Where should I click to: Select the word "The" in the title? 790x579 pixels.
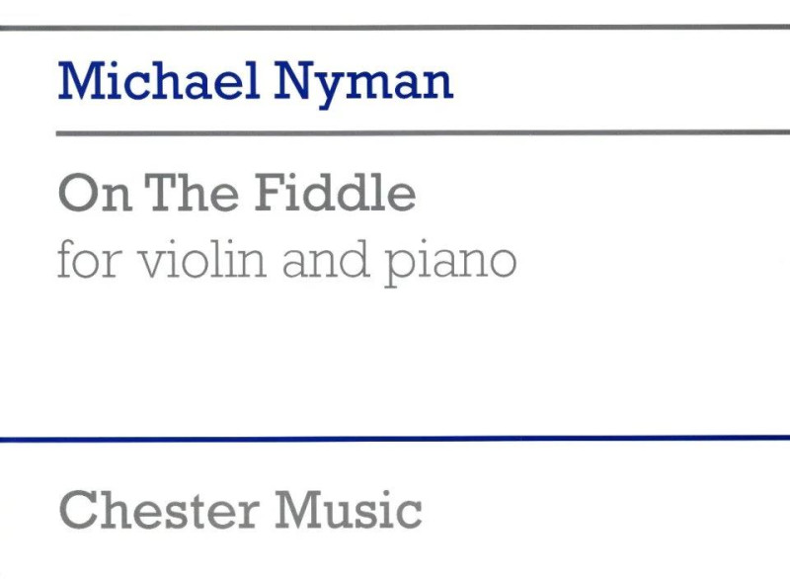[x=192, y=193]
